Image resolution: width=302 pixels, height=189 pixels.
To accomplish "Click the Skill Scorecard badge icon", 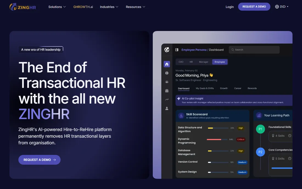I will [181, 116].
